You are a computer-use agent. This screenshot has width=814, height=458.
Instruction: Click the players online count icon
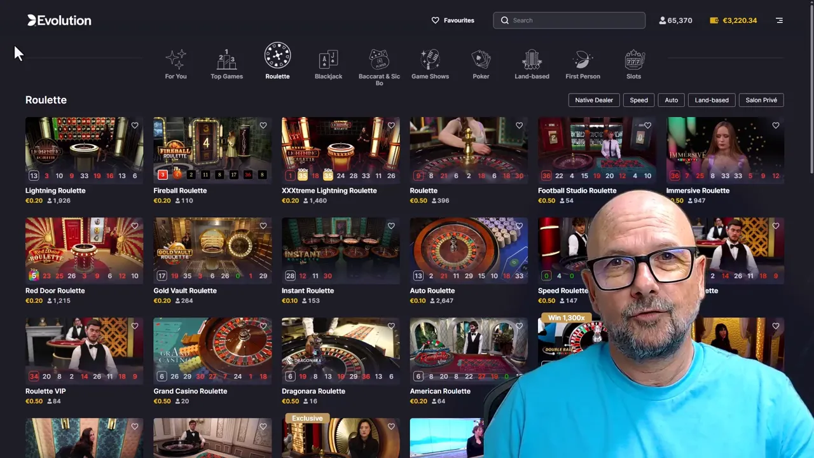662,20
